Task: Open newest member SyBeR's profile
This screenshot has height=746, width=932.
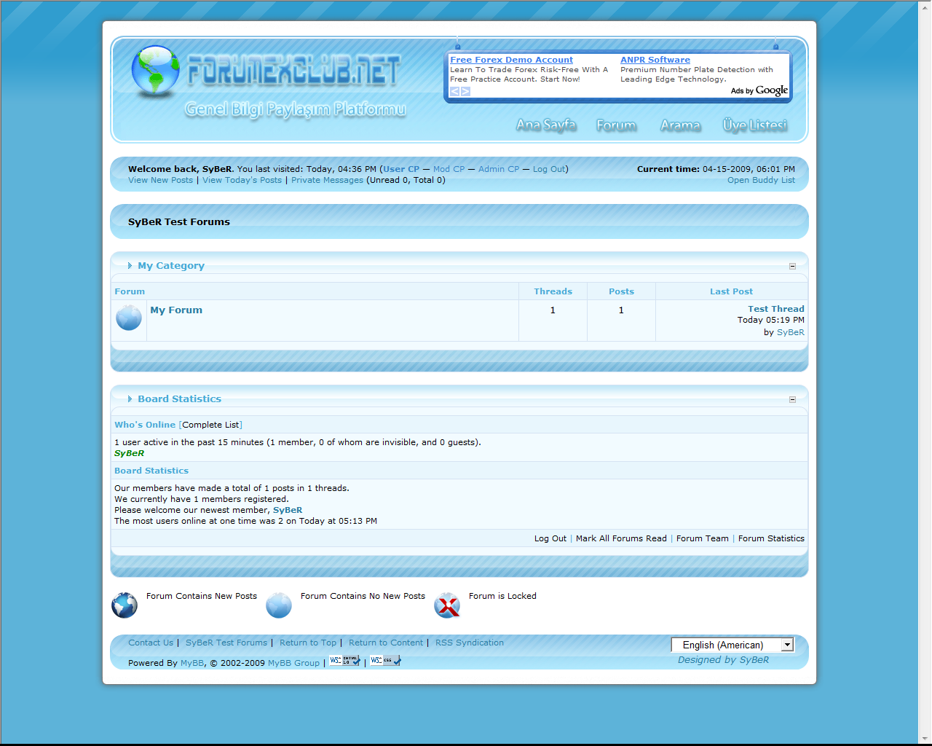Action: (288, 510)
